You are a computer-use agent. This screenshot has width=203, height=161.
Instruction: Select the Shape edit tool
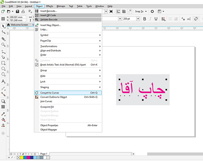click(3, 32)
